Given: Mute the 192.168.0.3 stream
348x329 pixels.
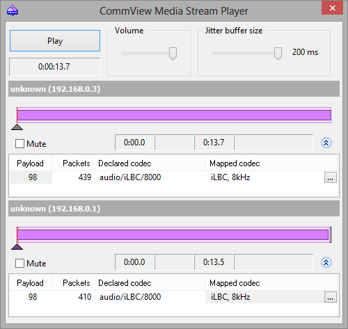Looking at the screenshot, I should 19,143.
